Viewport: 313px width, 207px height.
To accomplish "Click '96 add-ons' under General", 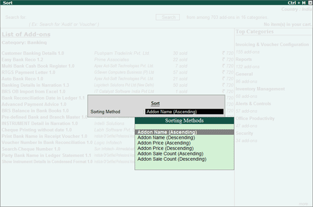I will pos(246,81).
